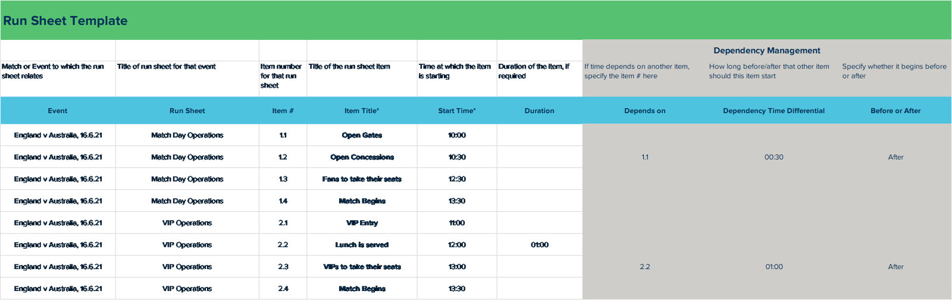Click start time '11:00' for VIP Entry
Image resolution: width=952 pixels, height=300 pixels.
tap(457, 223)
